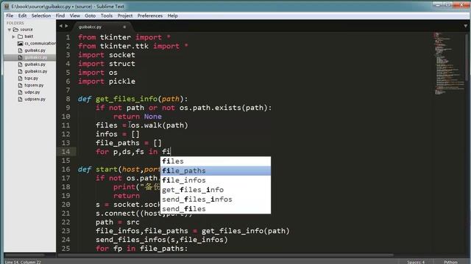Viewport: 471px width, 264px height.
Task: Choose 'send_files' autocomplete suggestion
Action: tap(216, 209)
